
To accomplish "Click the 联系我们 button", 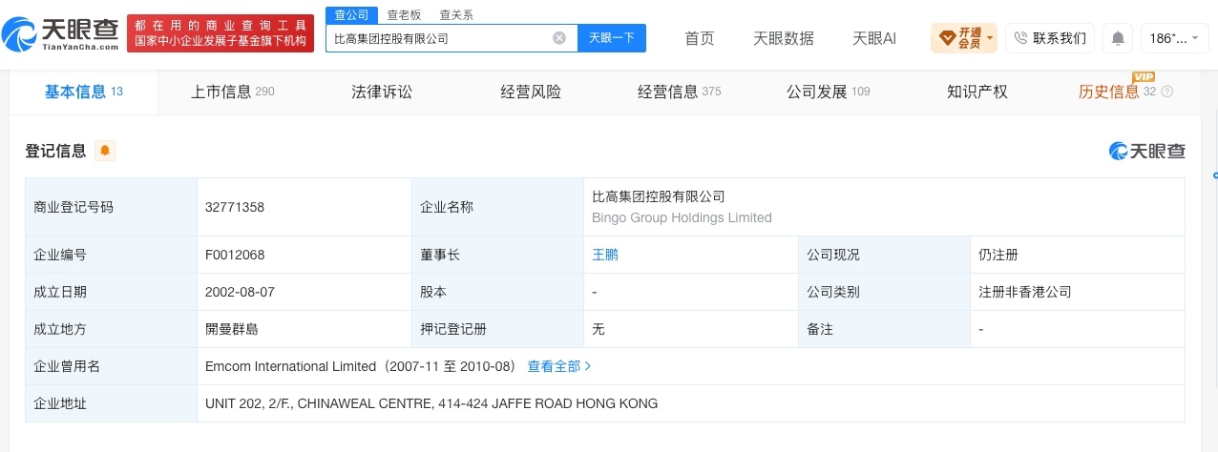I will click(x=1050, y=38).
